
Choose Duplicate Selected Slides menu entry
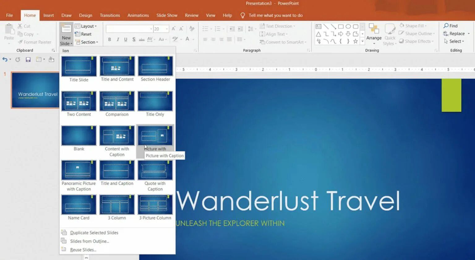coord(94,232)
